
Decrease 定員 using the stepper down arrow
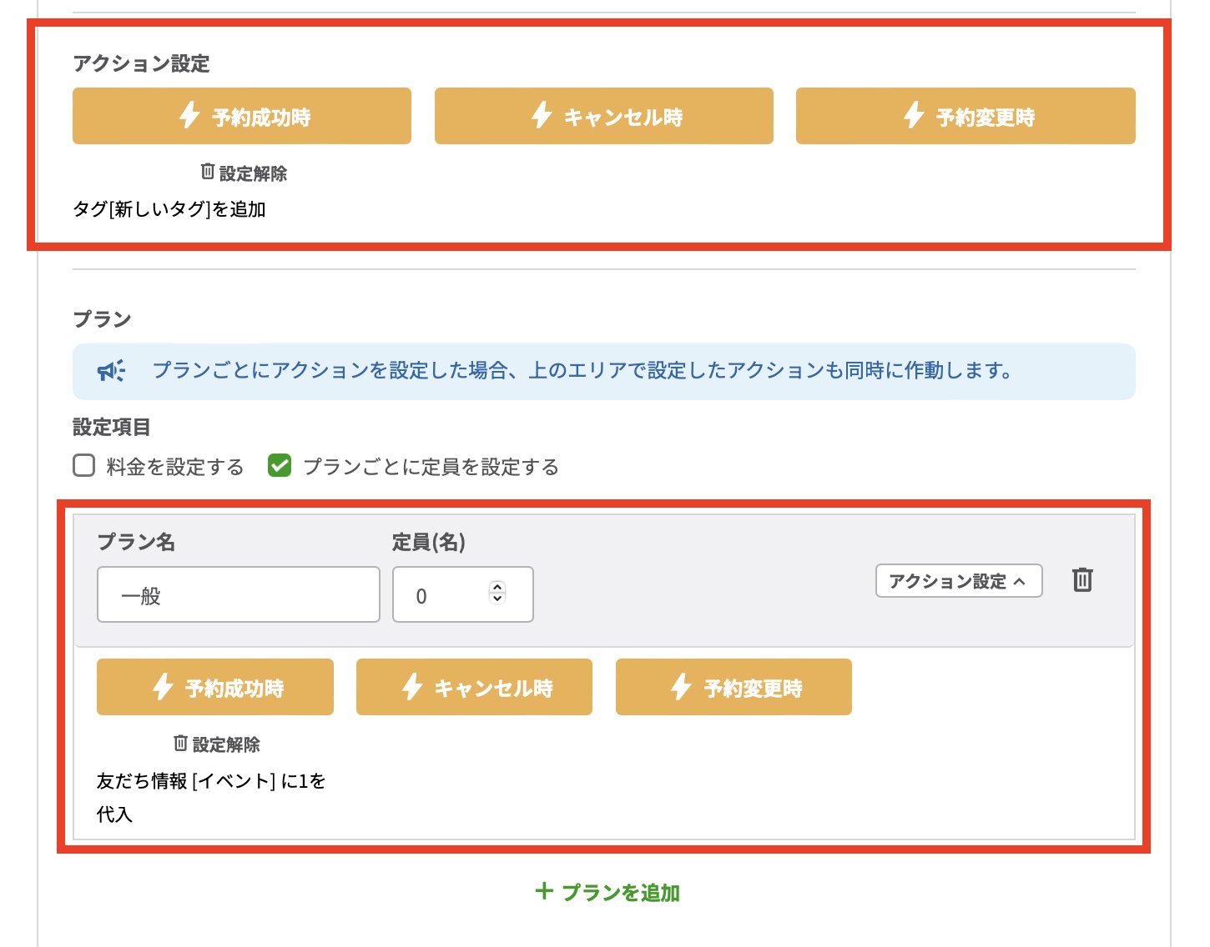(x=497, y=599)
